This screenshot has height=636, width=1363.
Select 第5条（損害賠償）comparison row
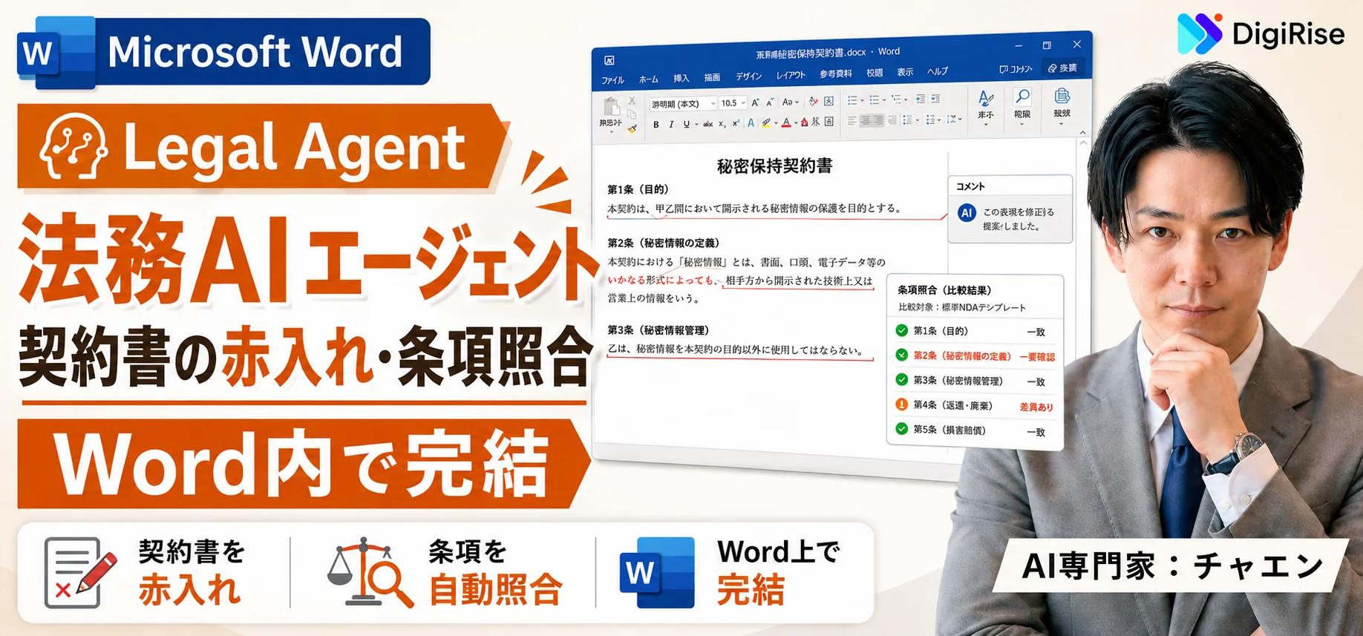click(x=975, y=430)
